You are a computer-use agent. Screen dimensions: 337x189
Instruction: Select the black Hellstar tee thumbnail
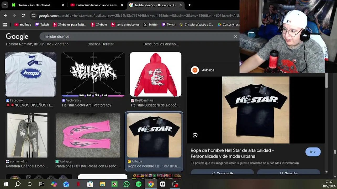154,135
